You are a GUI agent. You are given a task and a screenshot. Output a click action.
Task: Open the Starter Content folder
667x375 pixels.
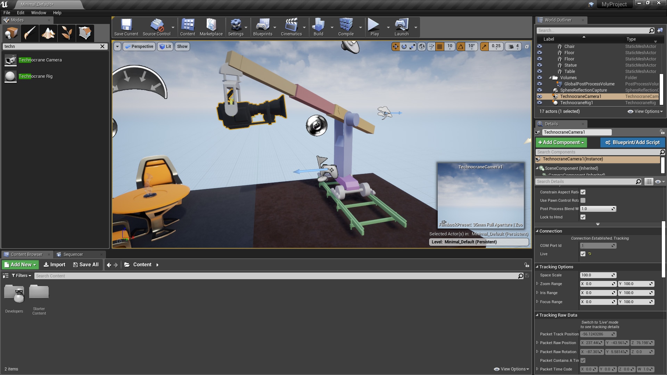click(39, 300)
